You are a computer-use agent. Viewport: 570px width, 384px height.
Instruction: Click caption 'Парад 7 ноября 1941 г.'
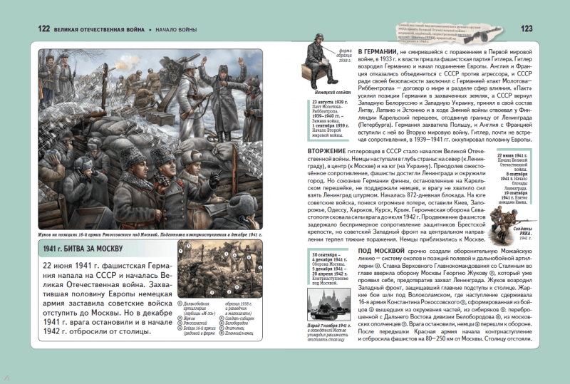tap(329, 326)
